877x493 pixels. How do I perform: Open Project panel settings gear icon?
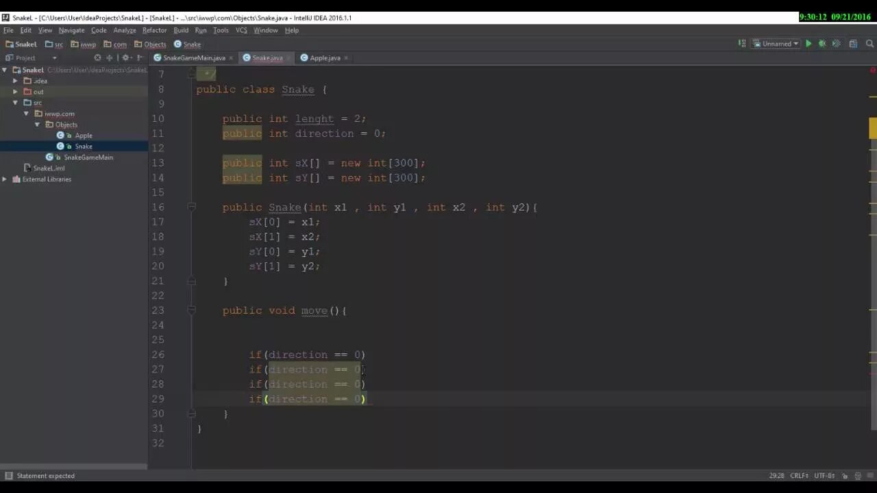pos(125,58)
